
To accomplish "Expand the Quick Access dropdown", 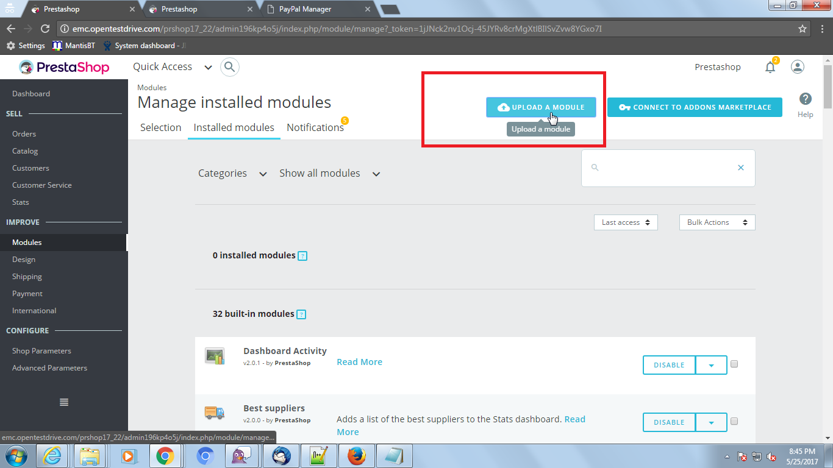I will pos(173,67).
